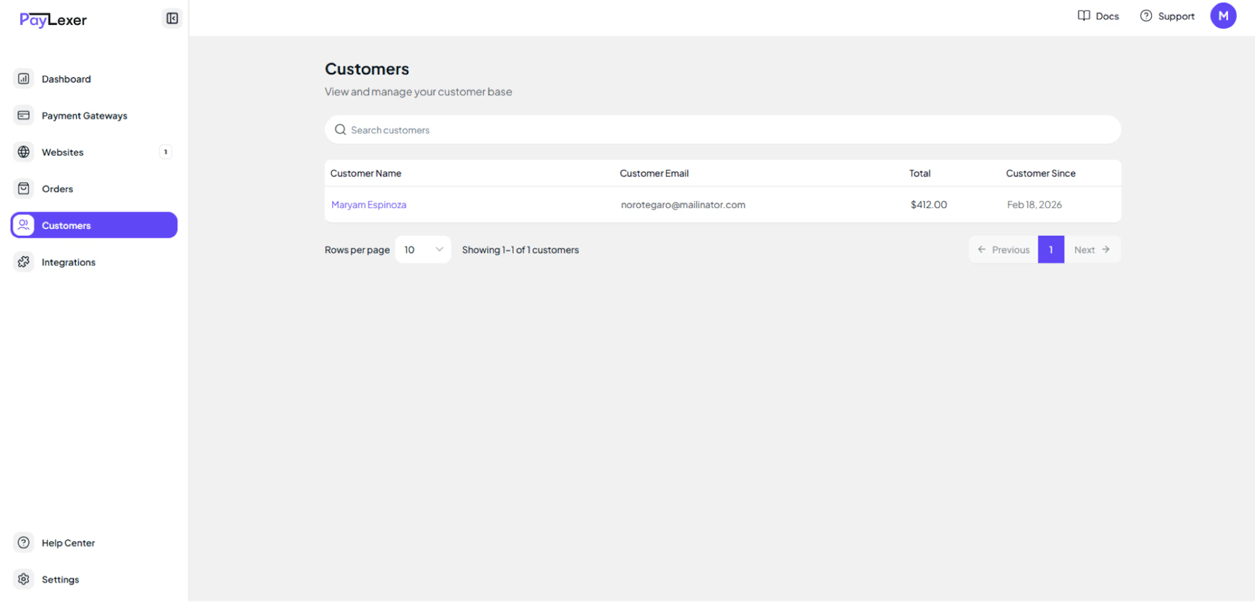The height and width of the screenshot is (602, 1255).
Task: Click the Integrations puzzle icon
Action: tap(24, 262)
